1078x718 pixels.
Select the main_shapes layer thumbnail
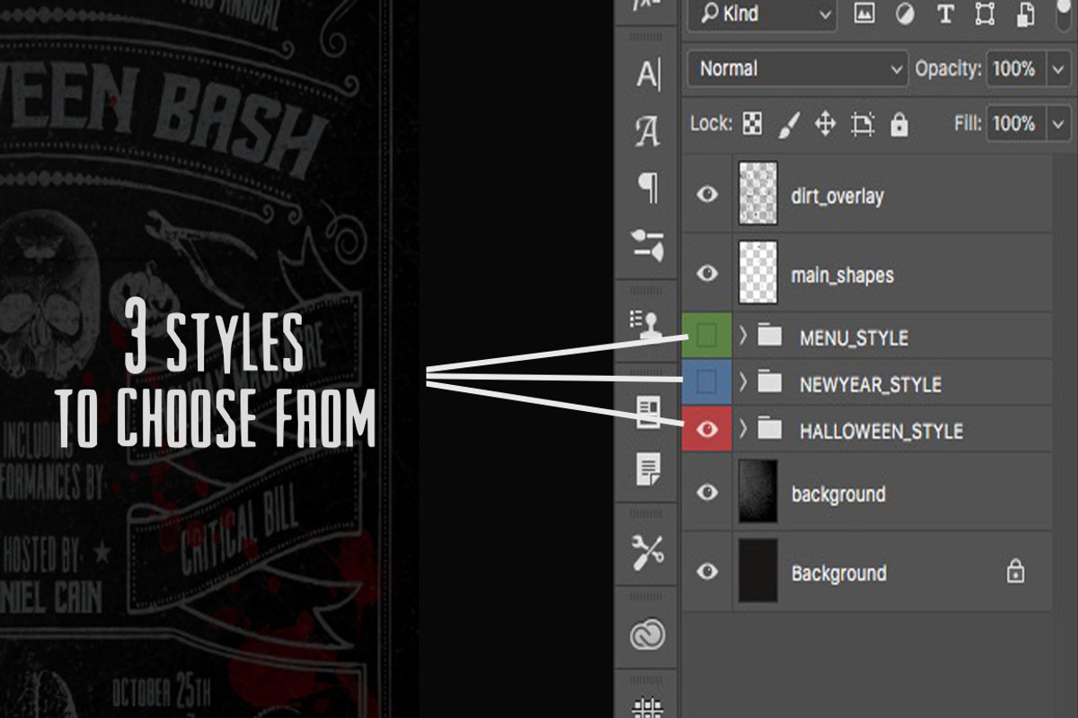pos(757,272)
